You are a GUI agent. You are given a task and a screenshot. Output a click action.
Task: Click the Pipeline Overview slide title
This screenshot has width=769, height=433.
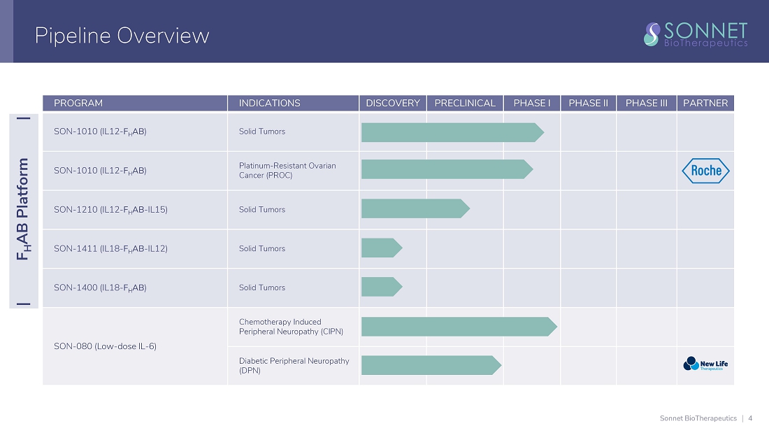pos(122,35)
